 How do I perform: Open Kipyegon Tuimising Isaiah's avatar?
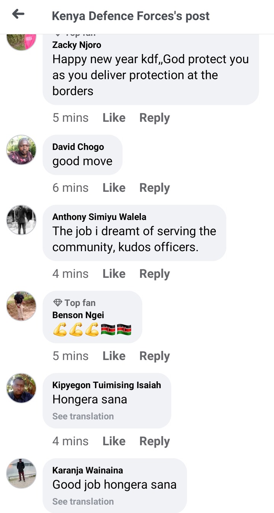[21, 388]
